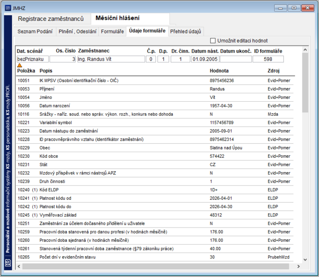Image resolution: width=319 pixels, height=277 pixels.
Task: Click the empty Datum ukonč. field
Action: click(x=236, y=59)
